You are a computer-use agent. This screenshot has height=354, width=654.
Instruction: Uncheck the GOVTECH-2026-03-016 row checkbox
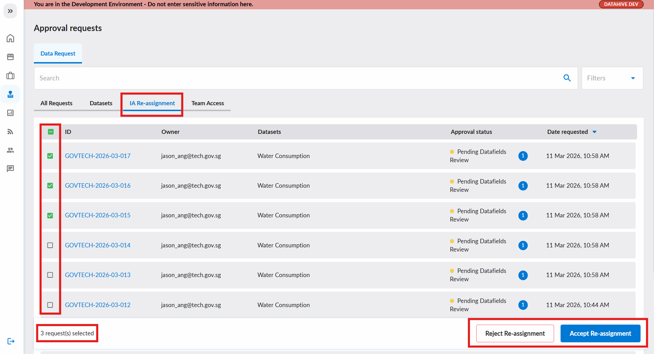50,186
